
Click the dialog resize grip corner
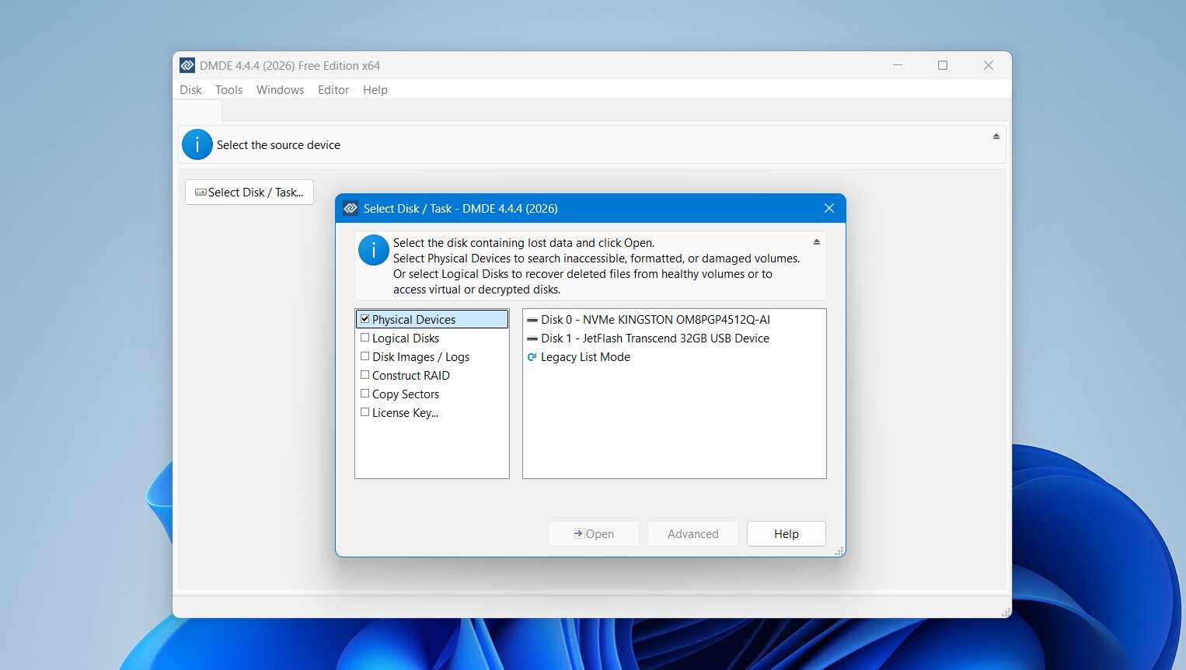pos(839,550)
